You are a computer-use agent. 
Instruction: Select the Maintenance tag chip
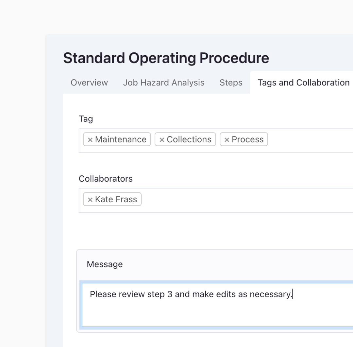(117, 139)
